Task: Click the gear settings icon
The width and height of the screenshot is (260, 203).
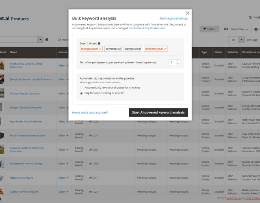Action: pos(256,29)
